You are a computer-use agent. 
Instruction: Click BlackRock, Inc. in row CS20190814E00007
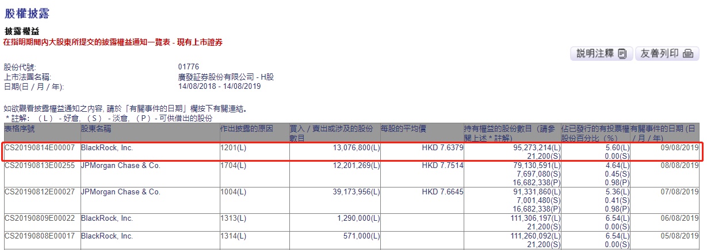coord(107,147)
